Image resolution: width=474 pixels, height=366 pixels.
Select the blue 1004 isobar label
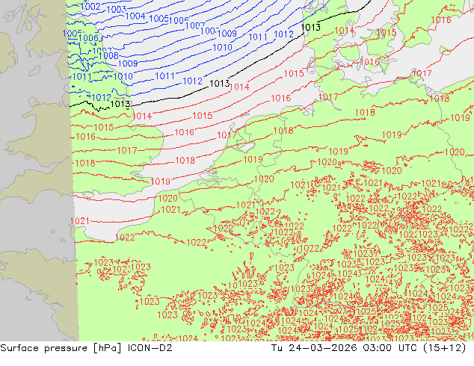pos(135,16)
